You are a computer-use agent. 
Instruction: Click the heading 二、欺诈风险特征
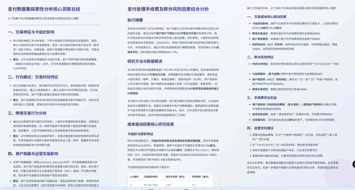point(260,57)
